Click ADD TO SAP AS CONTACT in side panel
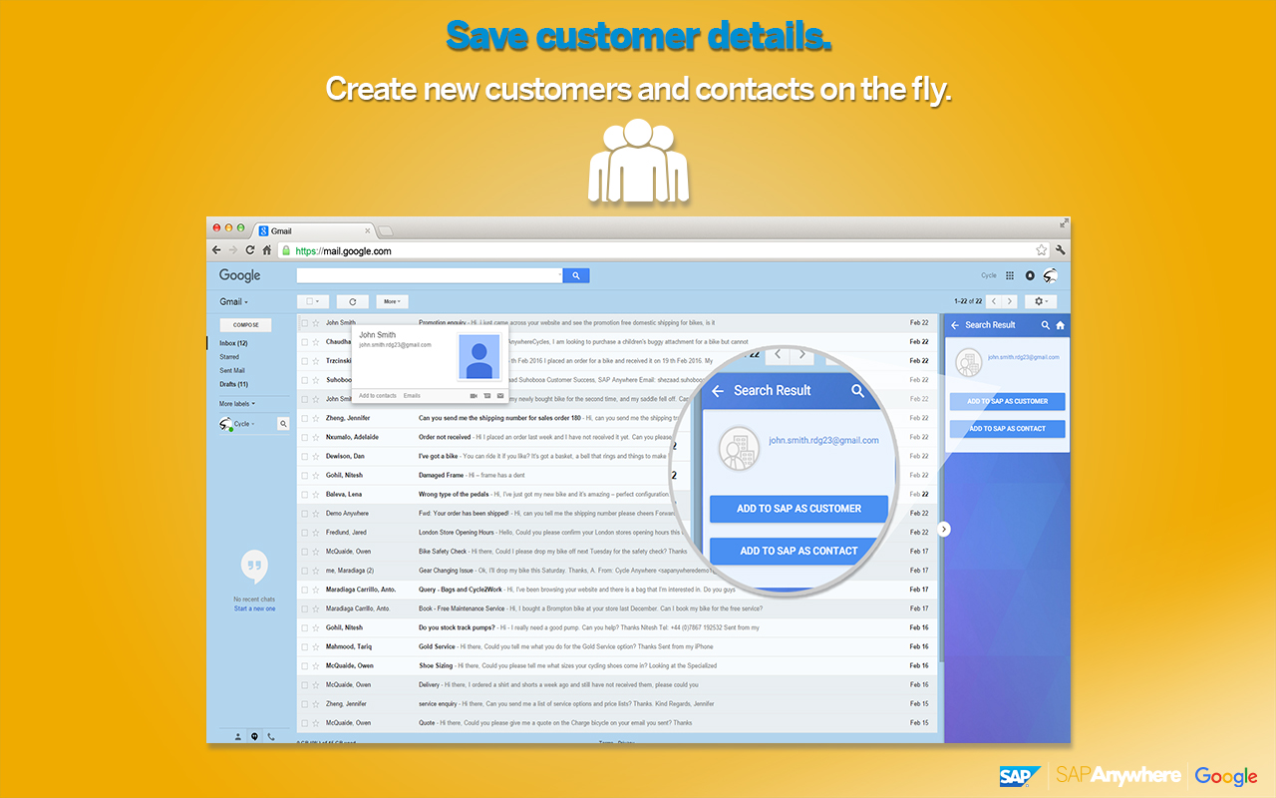Screen dimensions: 1276x798 [x=1008, y=429]
